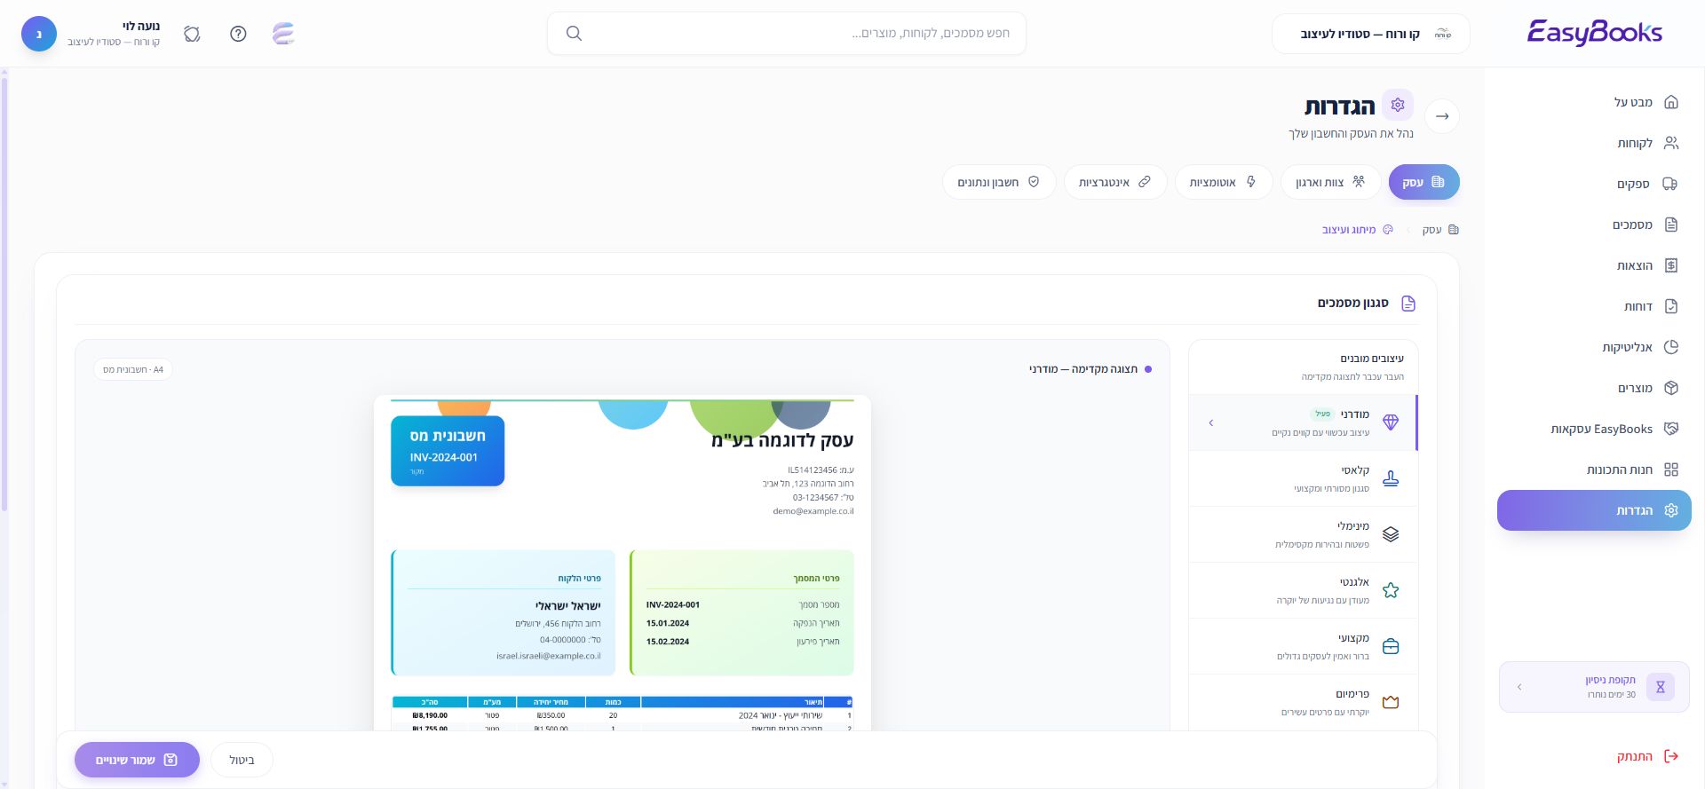1705x789 pixels.
Task: Select the קלאסי document style
Action: pos(1303,478)
